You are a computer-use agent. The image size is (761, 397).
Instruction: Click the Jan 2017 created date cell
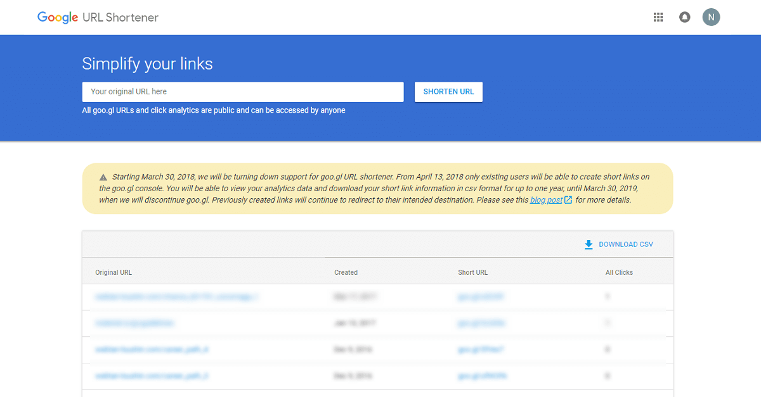pos(354,323)
